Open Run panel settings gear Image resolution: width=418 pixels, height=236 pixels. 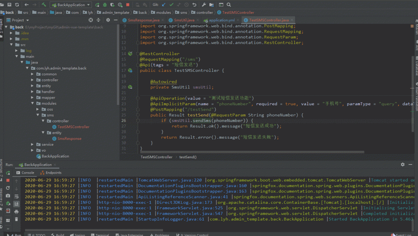[x=403, y=165]
